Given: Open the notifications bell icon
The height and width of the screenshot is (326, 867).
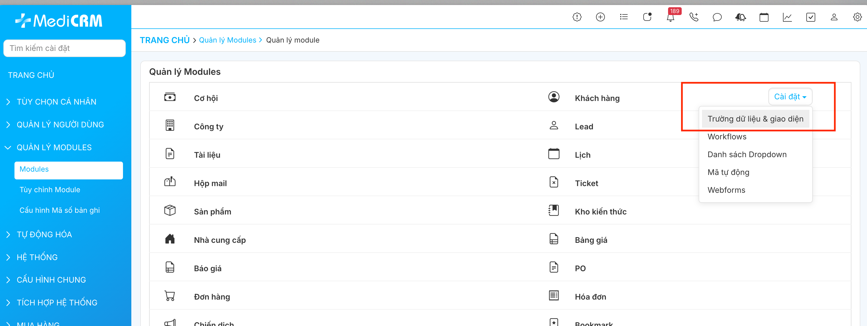Looking at the screenshot, I should (x=670, y=18).
